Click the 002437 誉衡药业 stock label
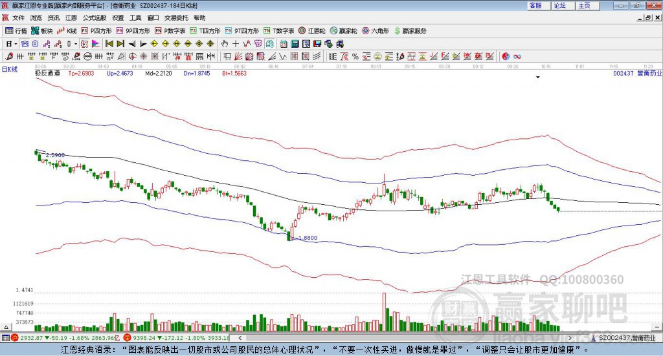This screenshot has width=663, height=356. click(x=637, y=73)
